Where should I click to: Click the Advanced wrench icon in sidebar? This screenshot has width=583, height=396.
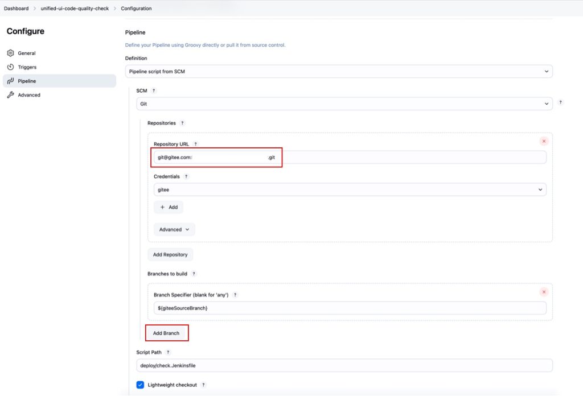point(10,95)
